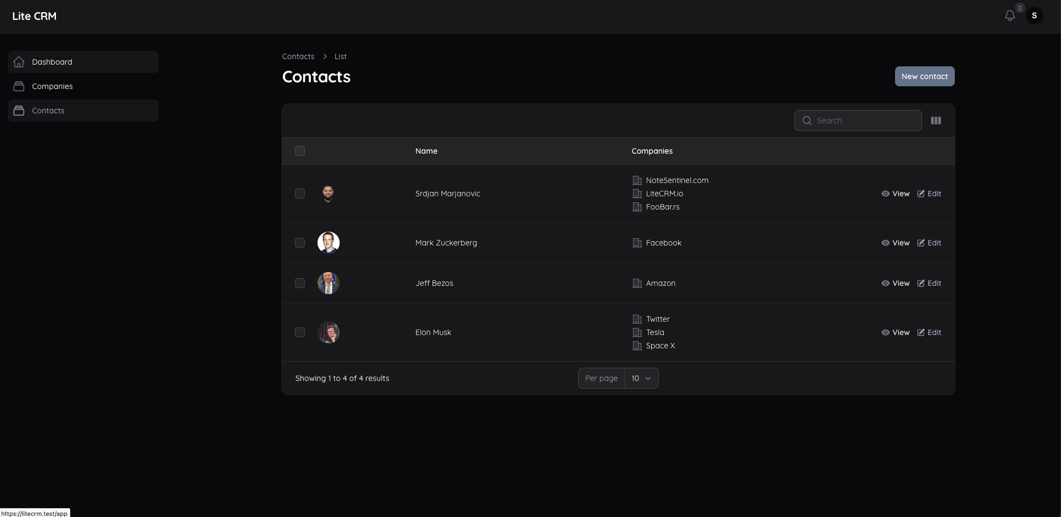Click the pencil icon to edit Elon Musk

[x=921, y=332]
